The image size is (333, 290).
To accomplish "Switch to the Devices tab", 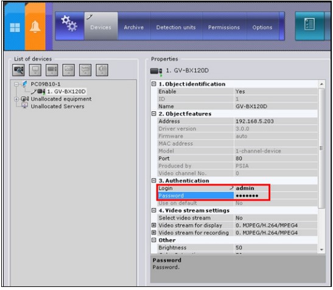I will [x=101, y=26].
